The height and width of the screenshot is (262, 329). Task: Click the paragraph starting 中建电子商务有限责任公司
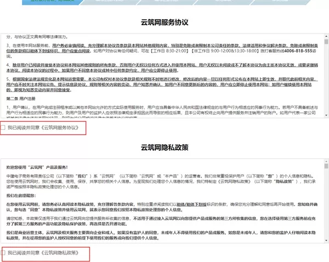(x=161, y=181)
